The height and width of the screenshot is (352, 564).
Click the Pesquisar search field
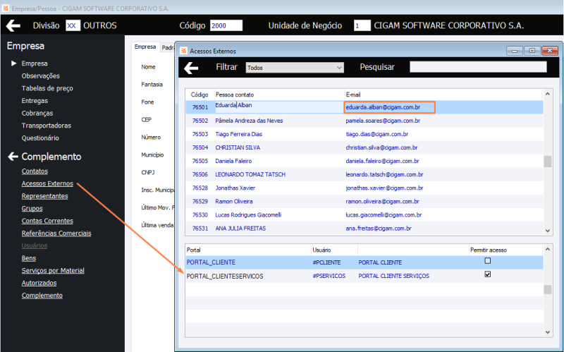tap(478, 67)
